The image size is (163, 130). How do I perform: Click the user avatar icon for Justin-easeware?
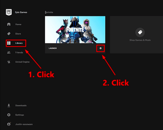pyautogui.click(x=9, y=124)
